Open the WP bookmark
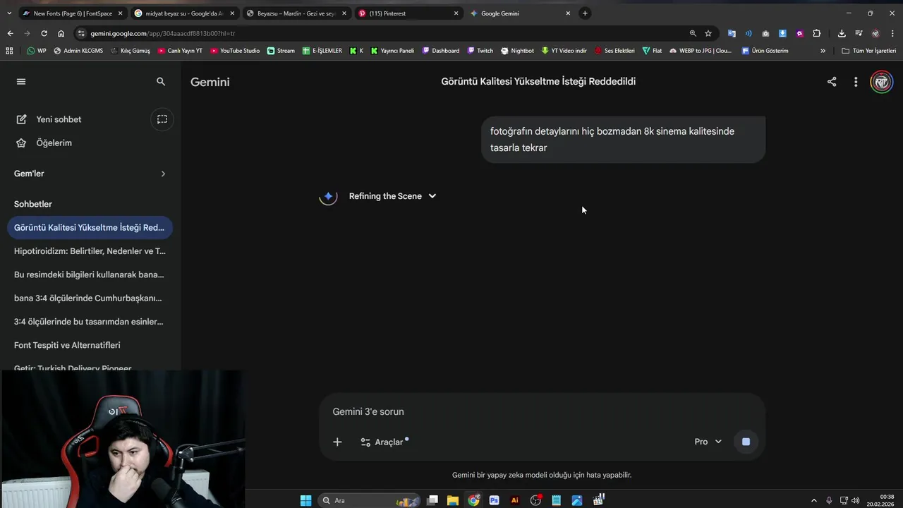Viewport: 903px width, 508px height. (37, 51)
